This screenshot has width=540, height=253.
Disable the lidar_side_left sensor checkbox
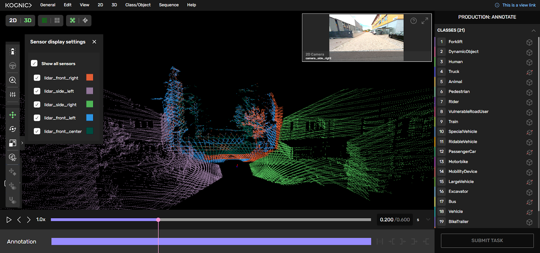(37, 91)
